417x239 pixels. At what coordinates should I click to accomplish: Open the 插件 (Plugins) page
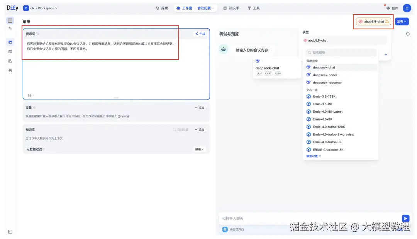click(392, 8)
